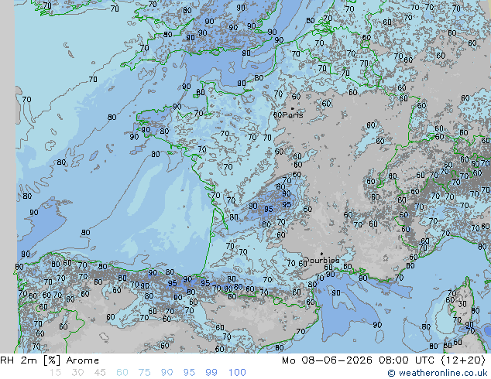The image size is (491, 379).
Task: Select legend value 100
Action: (x=237, y=373)
